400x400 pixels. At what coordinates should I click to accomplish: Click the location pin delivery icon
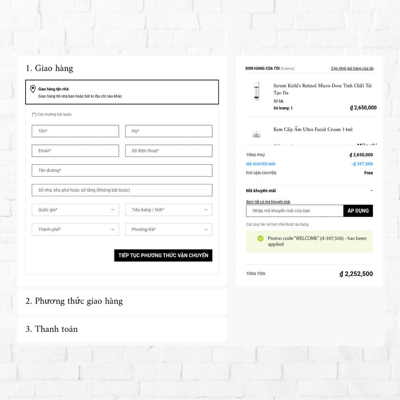pyautogui.click(x=33, y=89)
